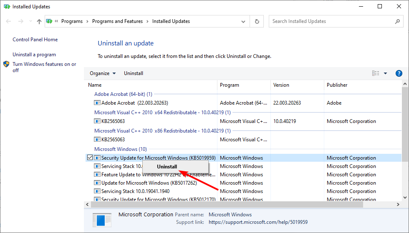Click version 22.003.20263 cell
This screenshot has width=409, height=233.
tap(287, 103)
